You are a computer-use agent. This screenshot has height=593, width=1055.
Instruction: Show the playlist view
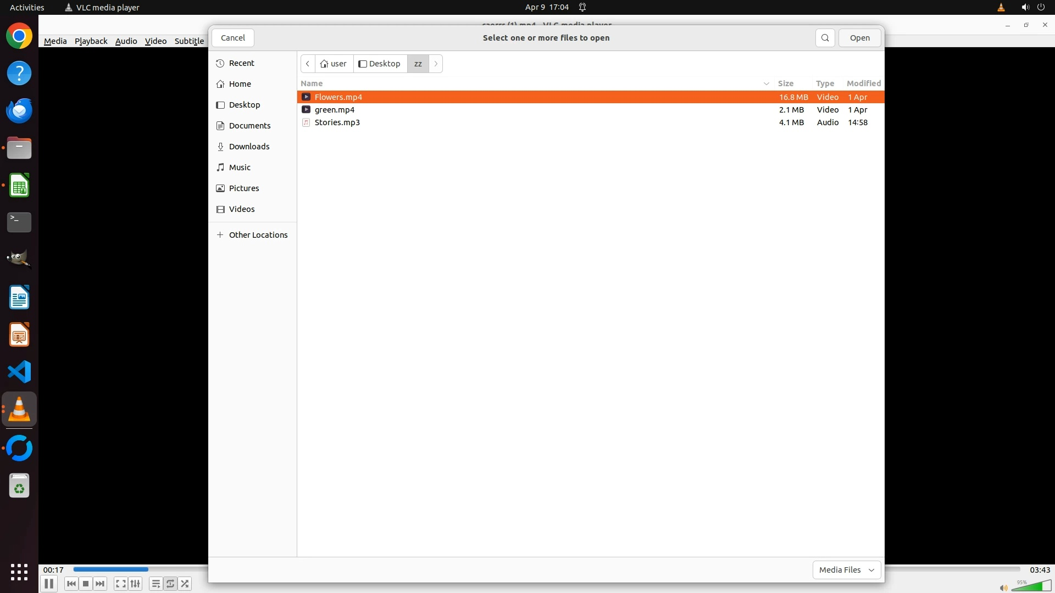(156, 584)
